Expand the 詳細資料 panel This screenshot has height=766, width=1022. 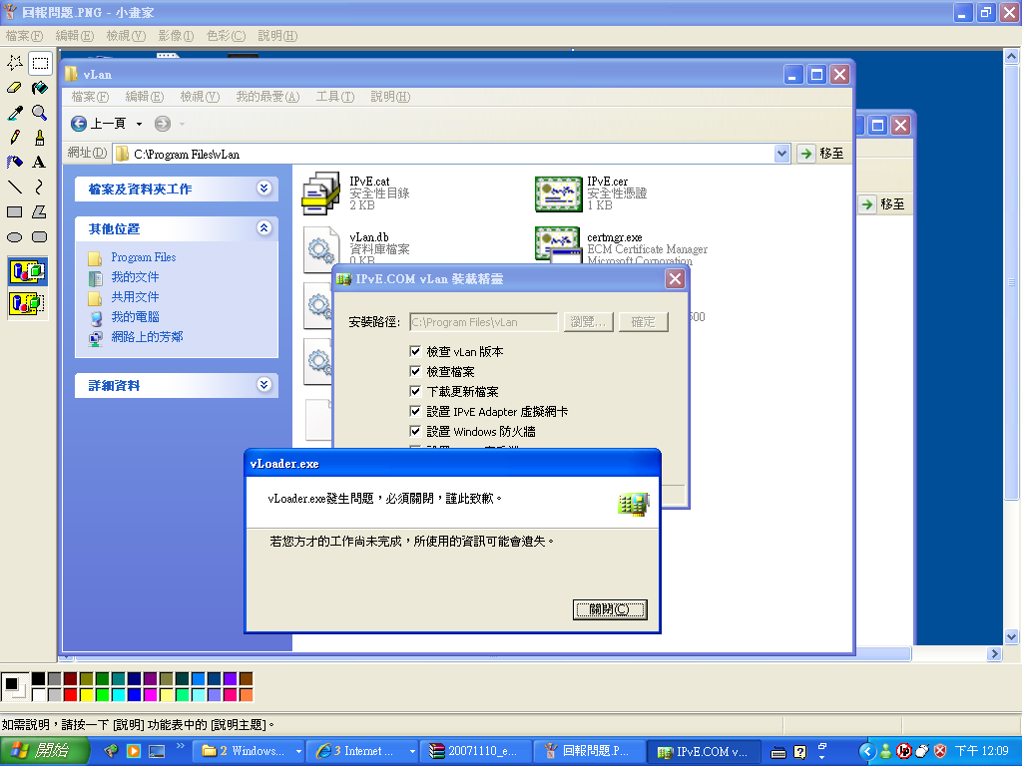tap(263, 384)
